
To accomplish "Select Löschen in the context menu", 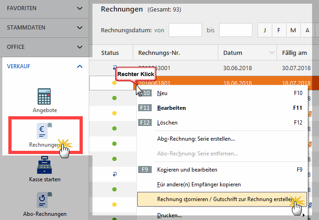I will 222,123.
